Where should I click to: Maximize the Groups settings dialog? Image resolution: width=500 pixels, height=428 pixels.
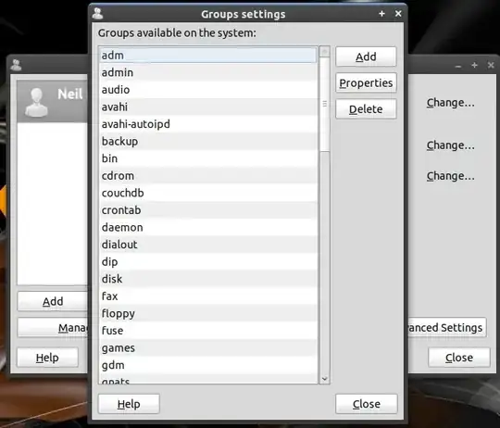point(381,14)
